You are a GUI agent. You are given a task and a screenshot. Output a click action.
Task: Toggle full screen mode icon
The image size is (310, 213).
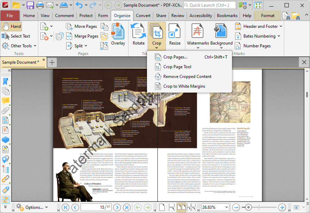point(258,5)
